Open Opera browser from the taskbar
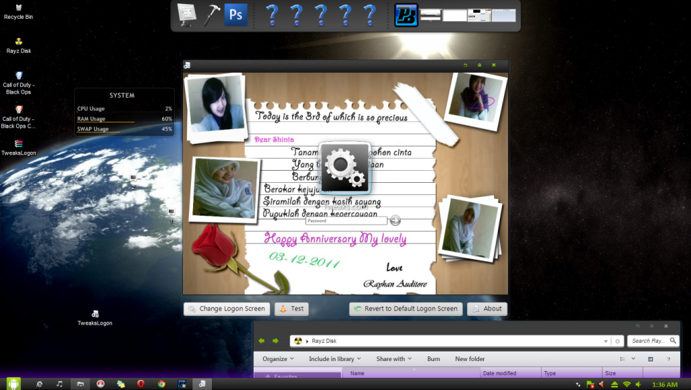 pyautogui.click(x=140, y=383)
